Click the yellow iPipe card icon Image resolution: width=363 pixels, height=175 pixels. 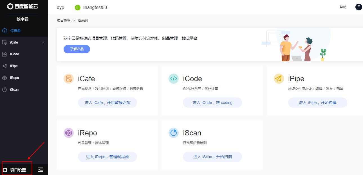279,79
